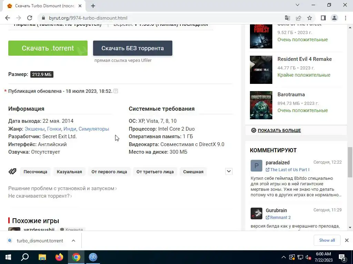Image resolution: width=353 pixels, height=264 pixels.
Task: Open the Гонки genre link
Action: tap(54, 129)
